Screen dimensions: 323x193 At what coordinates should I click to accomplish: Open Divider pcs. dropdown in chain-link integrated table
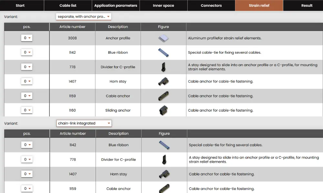coord(27,159)
